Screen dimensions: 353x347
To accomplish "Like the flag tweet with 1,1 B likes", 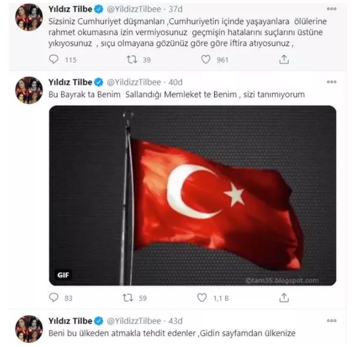I will point(201,298).
